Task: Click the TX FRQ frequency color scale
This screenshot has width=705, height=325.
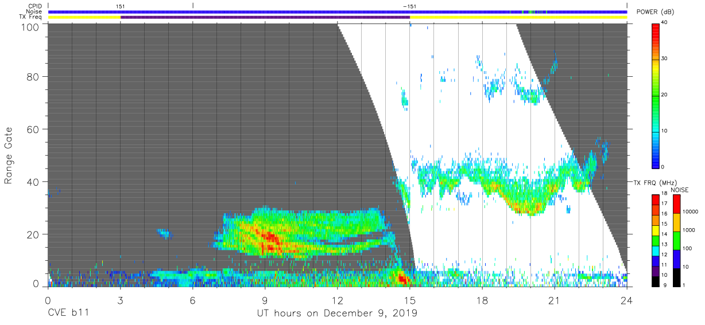Action: pyautogui.click(x=656, y=241)
